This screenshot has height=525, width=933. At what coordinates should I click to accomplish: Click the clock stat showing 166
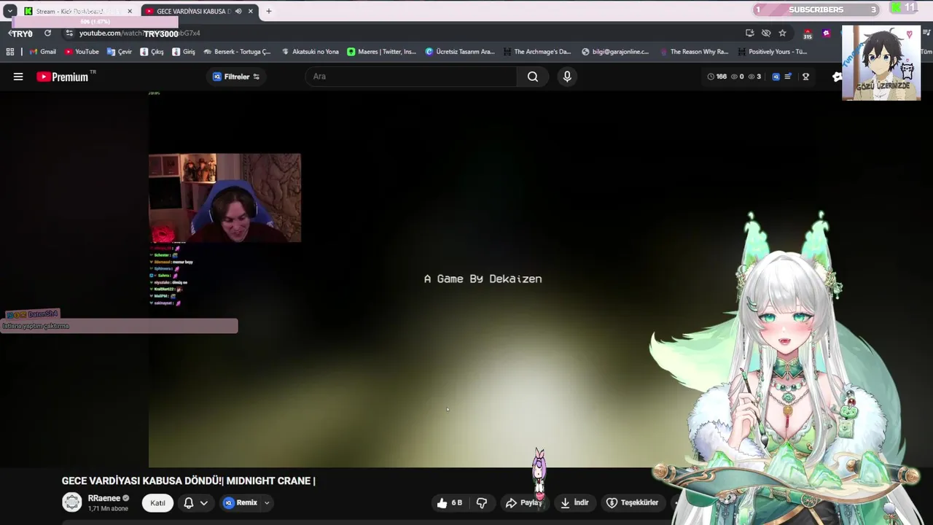[717, 77]
